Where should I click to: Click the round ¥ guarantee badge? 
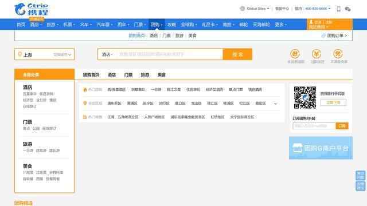[x=317, y=54]
